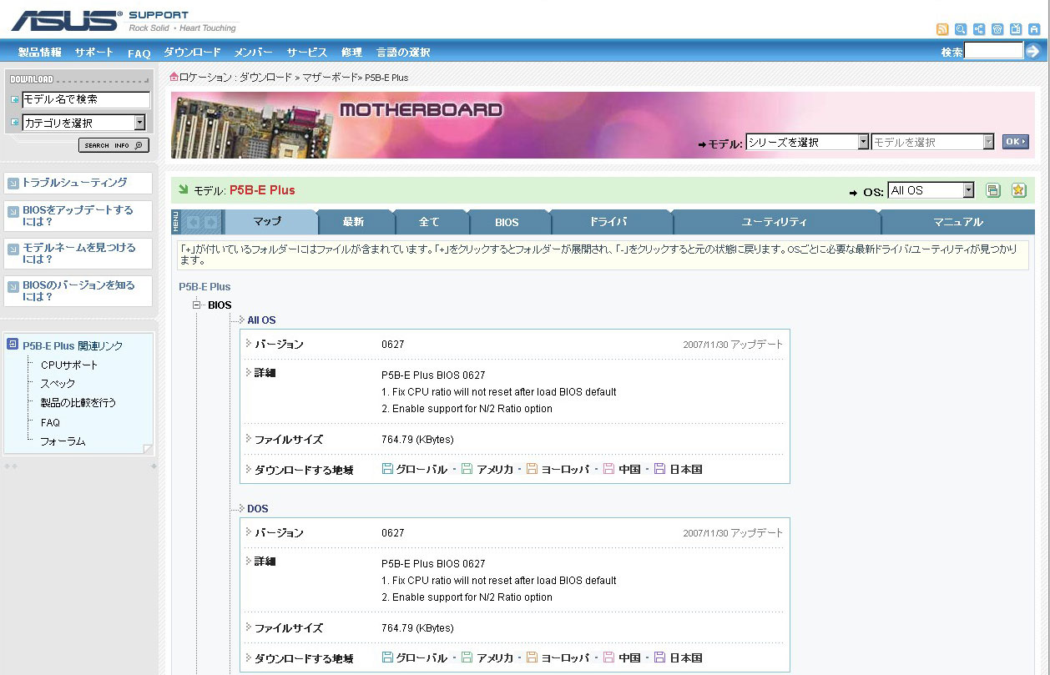Image resolution: width=1050 pixels, height=675 pixels.
Task: Open the sitemap icon in header
Action: 979,29
